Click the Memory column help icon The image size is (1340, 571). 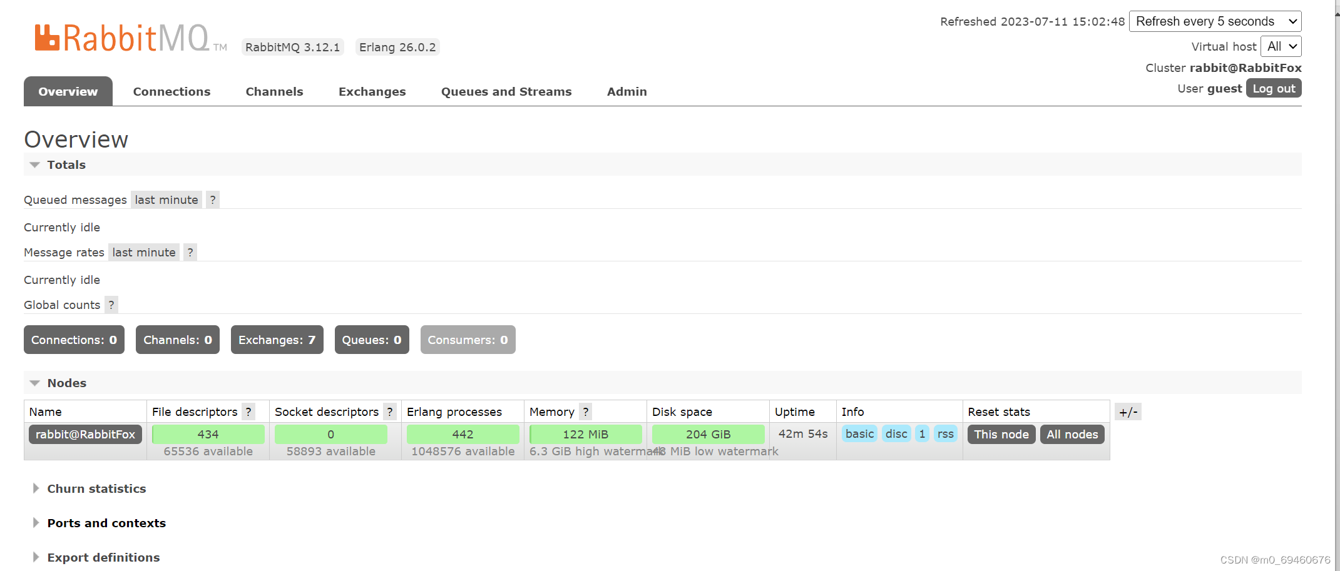(x=586, y=412)
